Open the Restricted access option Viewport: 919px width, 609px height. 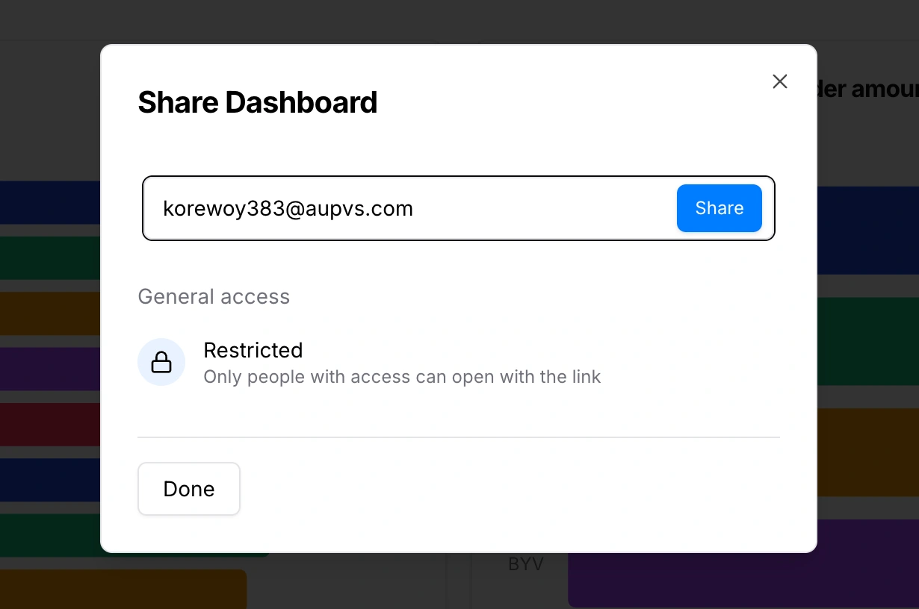(x=253, y=350)
